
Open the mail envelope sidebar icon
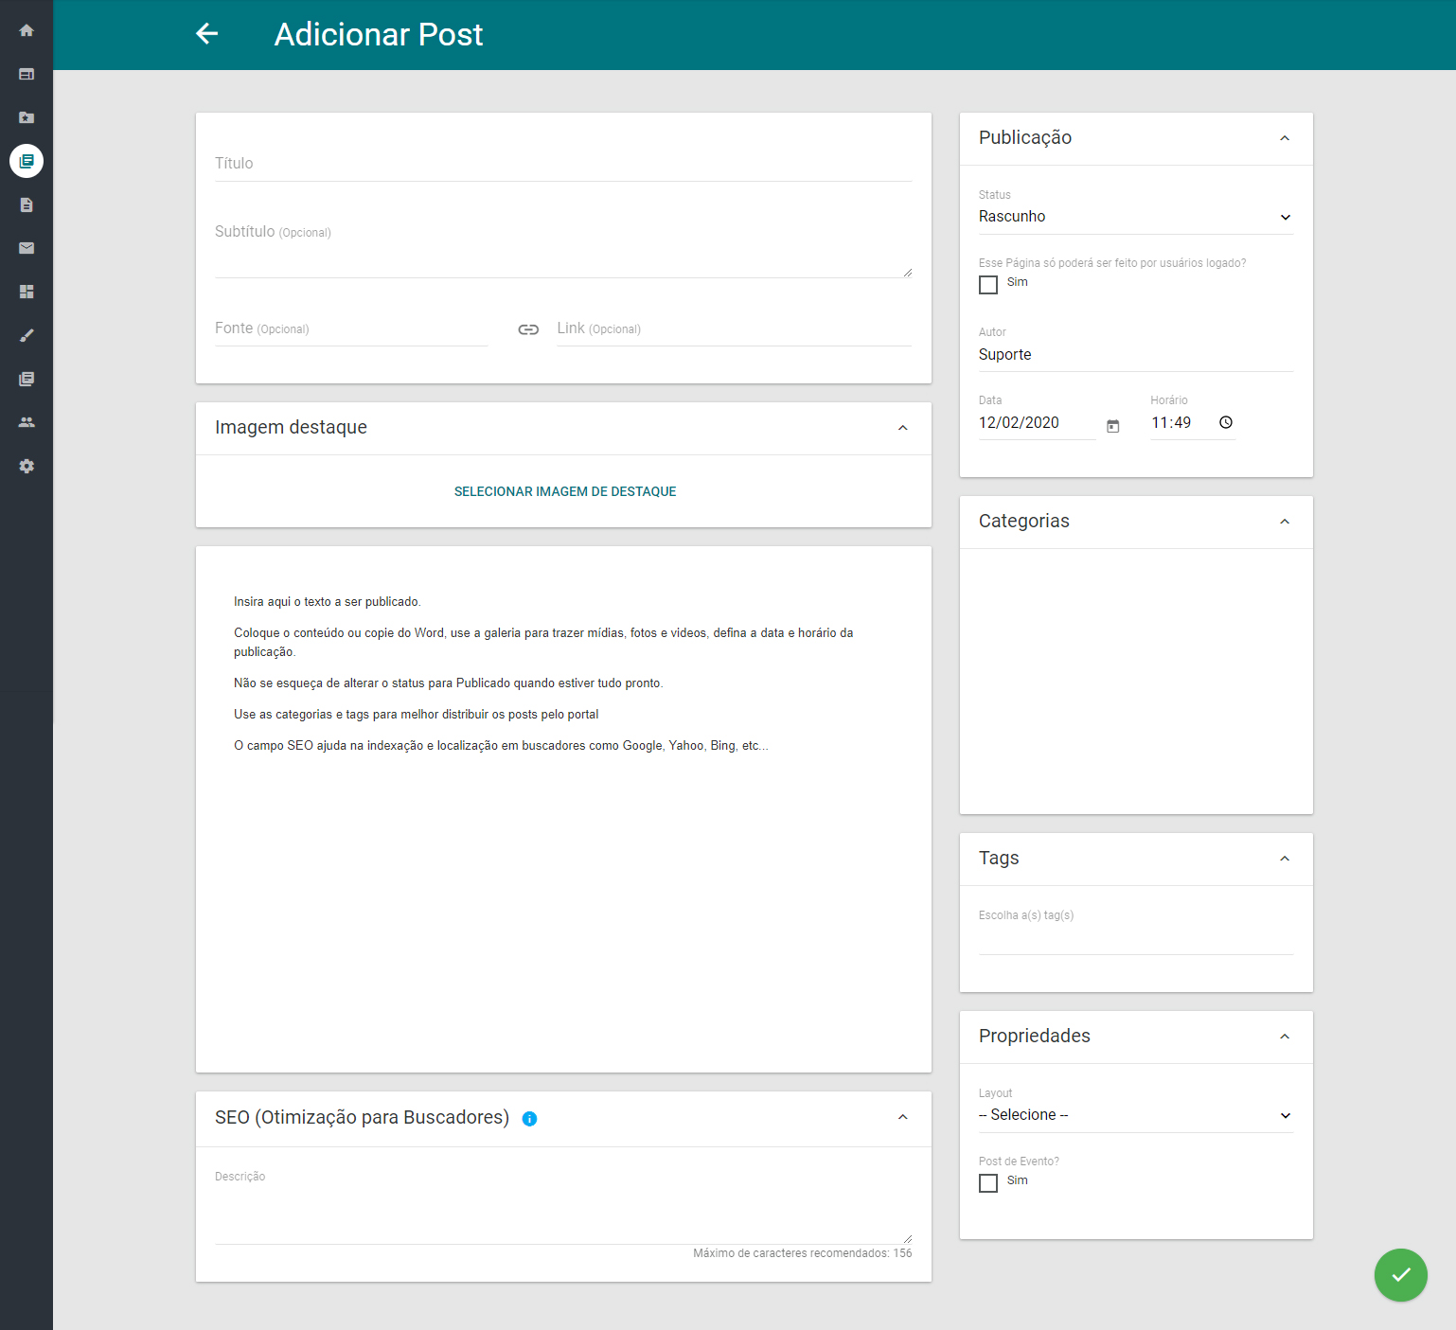[x=27, y=248]
